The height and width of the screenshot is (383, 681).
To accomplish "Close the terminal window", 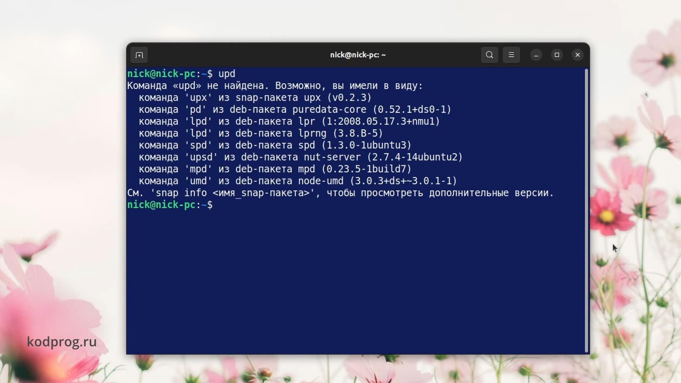I will 577,55.
